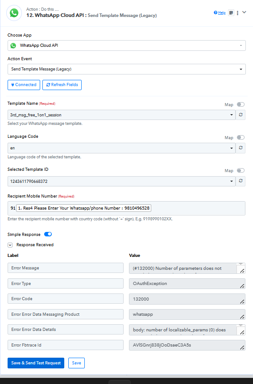The image size is (253, 384).
Task: Refresh the Template Name field list
Action: pyautogui.click(x=241, y=115)
